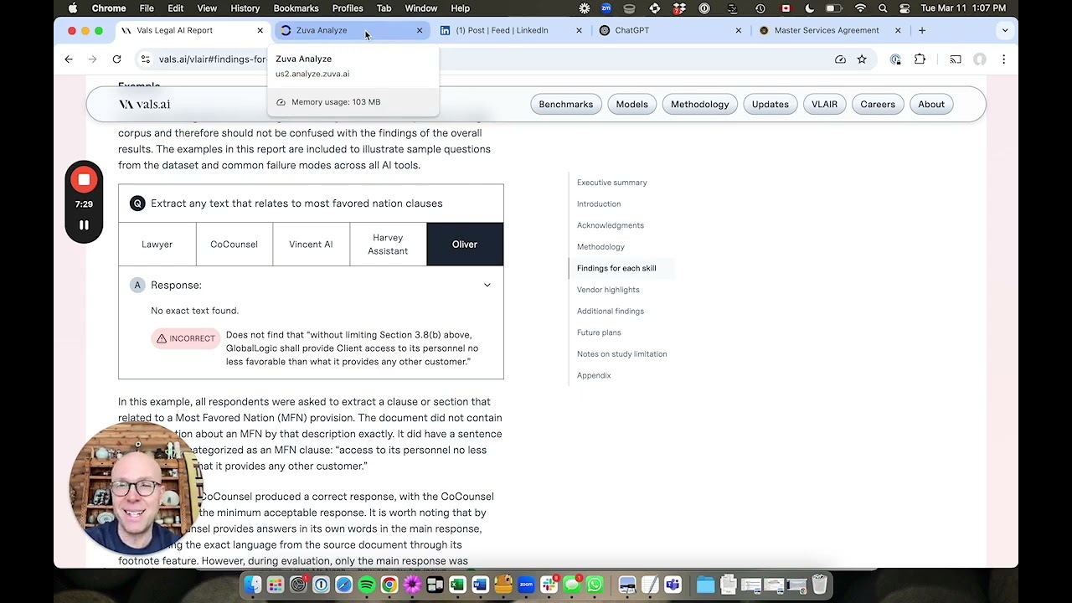Open Microsoft Teams from the Dock
Viewport: 1072px width, 603px height.
click(x=673, y=585)
